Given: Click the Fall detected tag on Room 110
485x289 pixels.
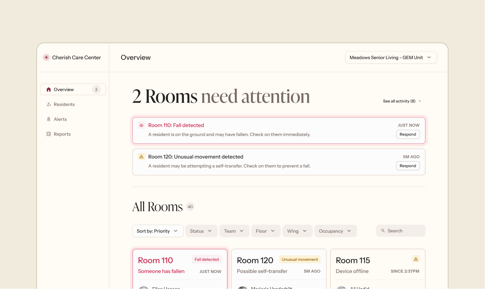Looking at the screenshot, I should pos(207,259).
